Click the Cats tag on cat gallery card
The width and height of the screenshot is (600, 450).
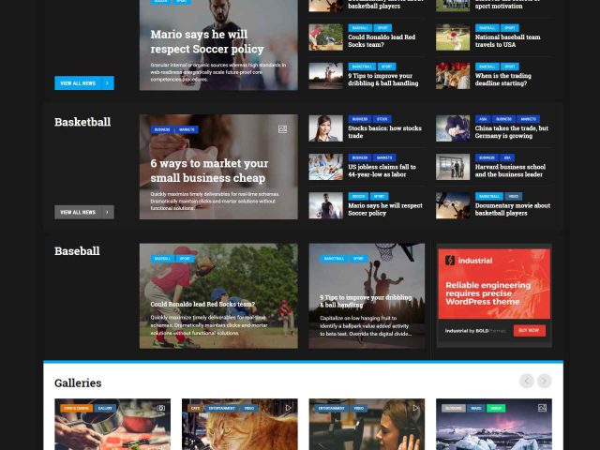pyautogui.click(x=195, y=409)
